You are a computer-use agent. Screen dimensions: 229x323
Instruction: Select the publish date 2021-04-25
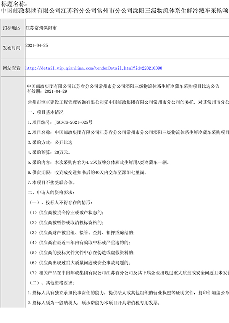pos(37,45)
